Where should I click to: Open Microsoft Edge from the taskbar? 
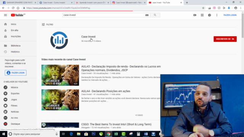[x=71, y=134]
